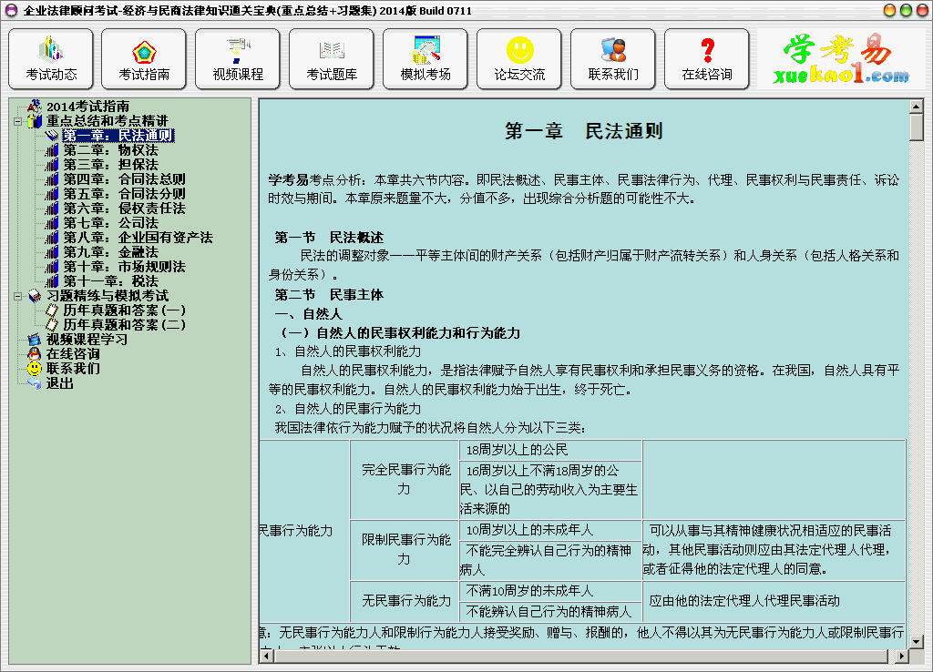Click the book icon of 第十章：市场规则法
This screenshot has height=672, width=933.
pos(52,267)
